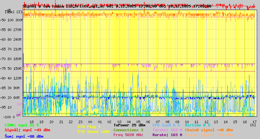Image resolution: width=260 pixels, height=139 pixels.
Task: Click the ETH Speed 1000 legend label
Action: [x=94, y=132]
